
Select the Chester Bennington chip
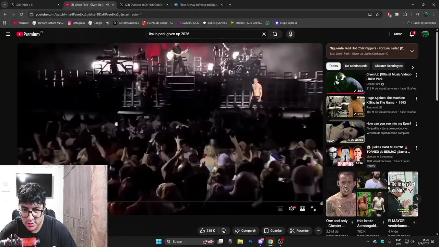click(x=389, y=66)
